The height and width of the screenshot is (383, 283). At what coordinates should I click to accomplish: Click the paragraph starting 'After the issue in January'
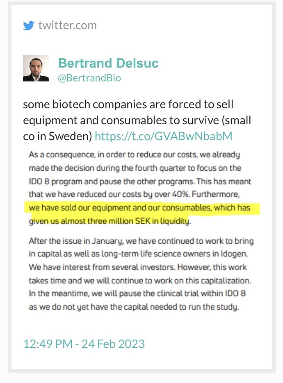point(141,274)
